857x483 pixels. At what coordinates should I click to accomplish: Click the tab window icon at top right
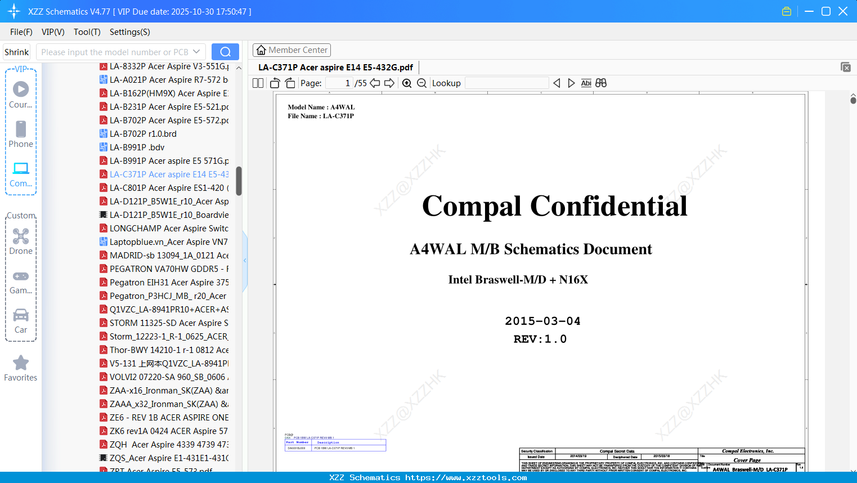[x=846, y=67]
